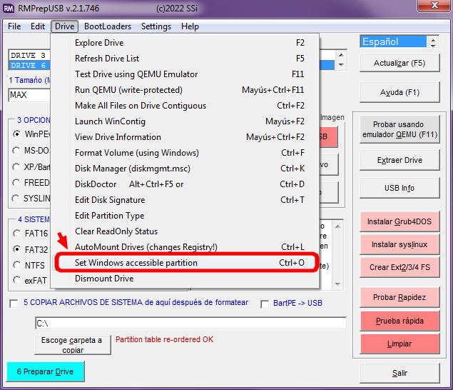Click the RMPrepUSB title bar app icon
453x390 pixels.
(9, 9)
